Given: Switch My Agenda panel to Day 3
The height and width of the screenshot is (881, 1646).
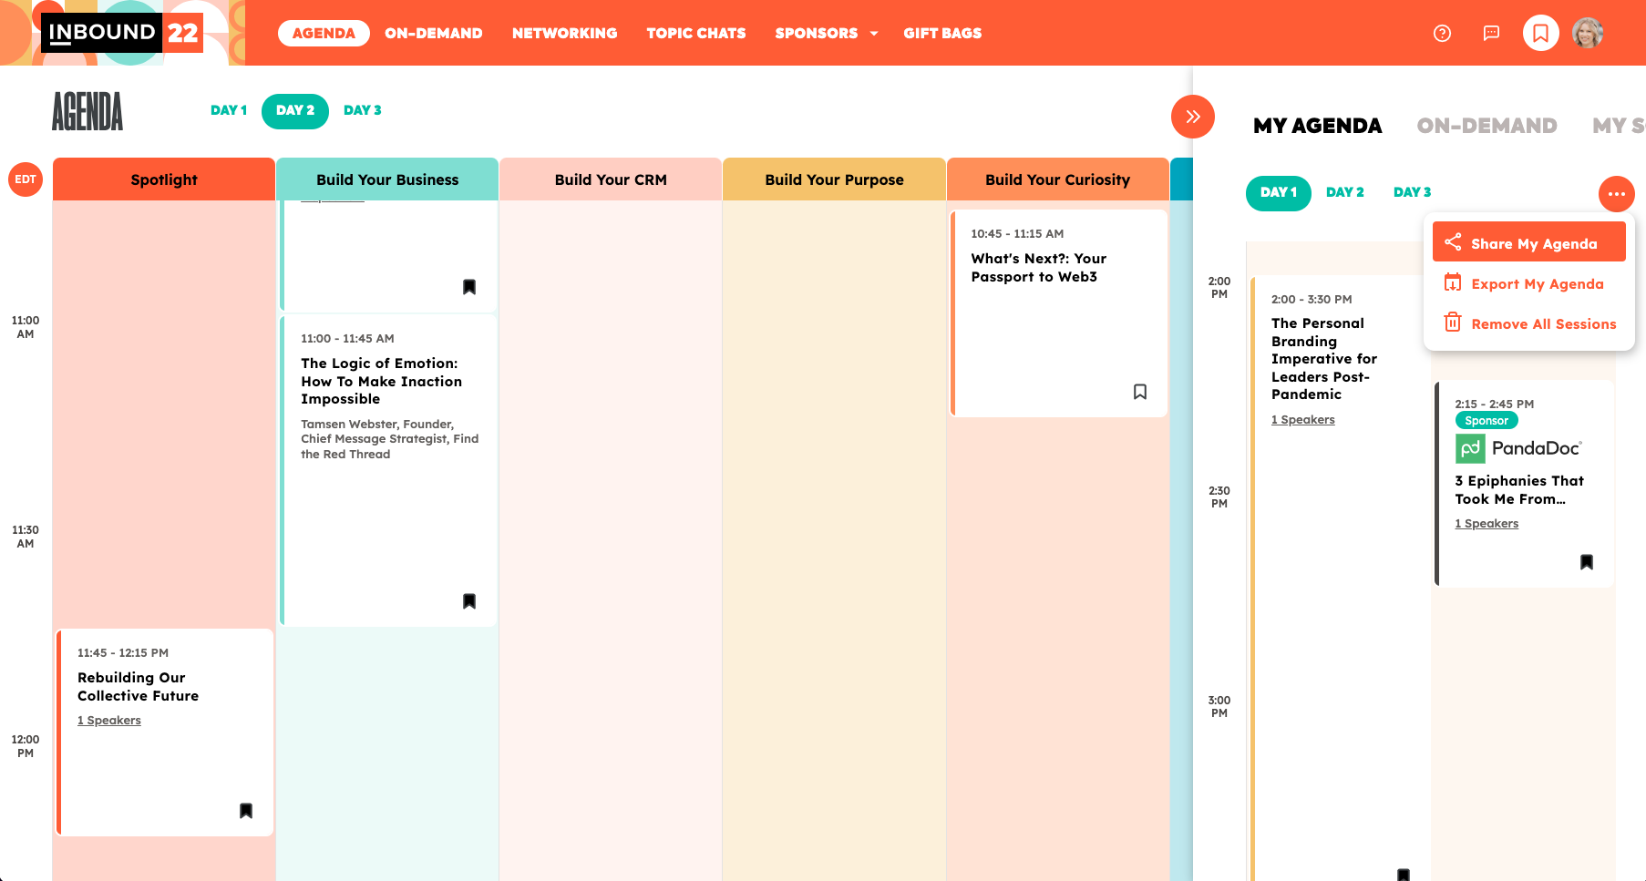Looking at the screenshot, I should pos(1412,192).
